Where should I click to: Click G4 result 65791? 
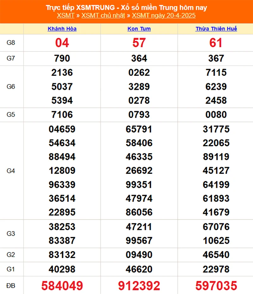(x=139, y=129)
